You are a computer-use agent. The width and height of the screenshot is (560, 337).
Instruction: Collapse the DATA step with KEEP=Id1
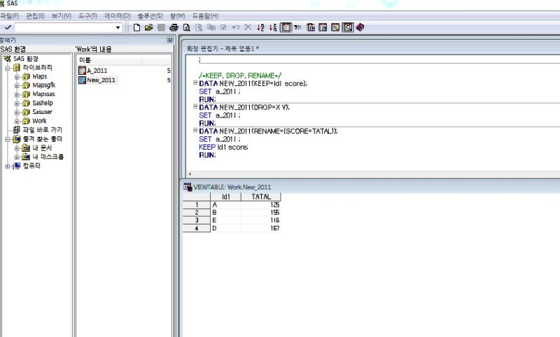point(195,83)
